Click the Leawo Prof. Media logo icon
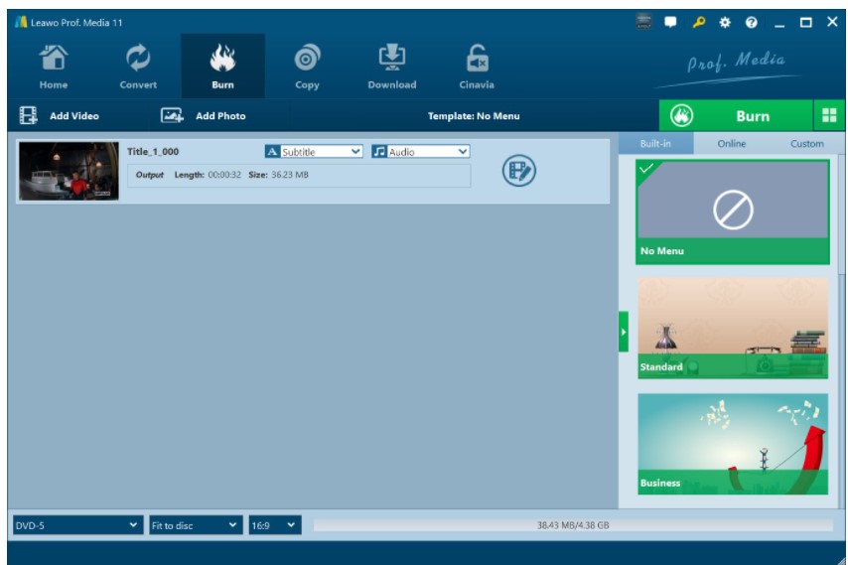The image size is (848, 565). click(21, 22)
